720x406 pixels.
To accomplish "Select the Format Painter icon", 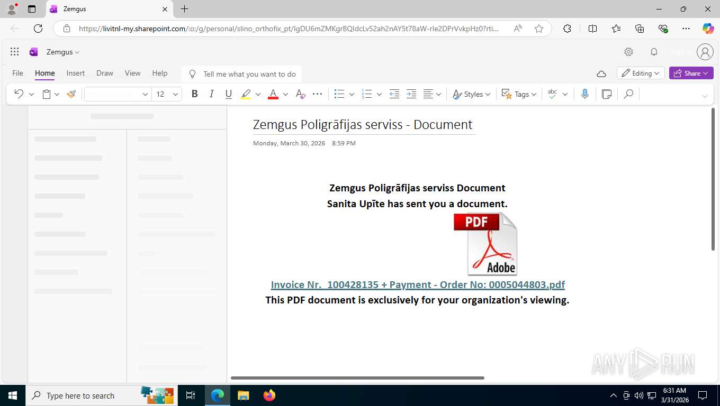I will click(71, 94).
